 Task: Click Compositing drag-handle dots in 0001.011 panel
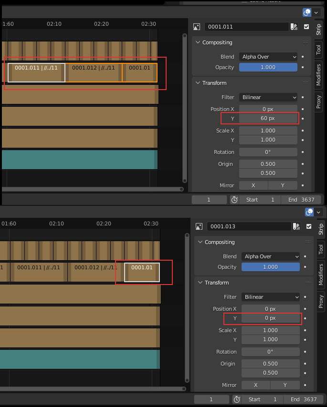tap(306, 42)
